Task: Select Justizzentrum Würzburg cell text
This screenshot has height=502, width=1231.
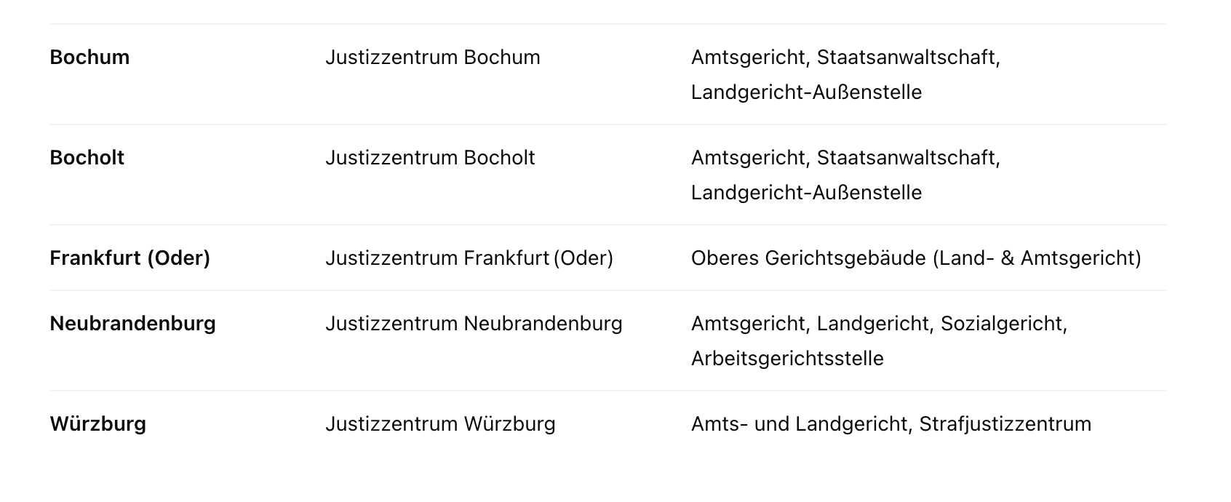Action: click(x=440, y=424)
